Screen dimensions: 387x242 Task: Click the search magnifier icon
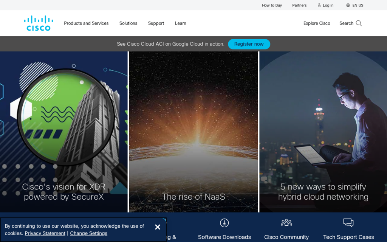pos(359,23)
